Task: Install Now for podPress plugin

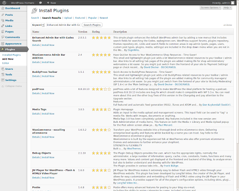Action: coord(48,93)
